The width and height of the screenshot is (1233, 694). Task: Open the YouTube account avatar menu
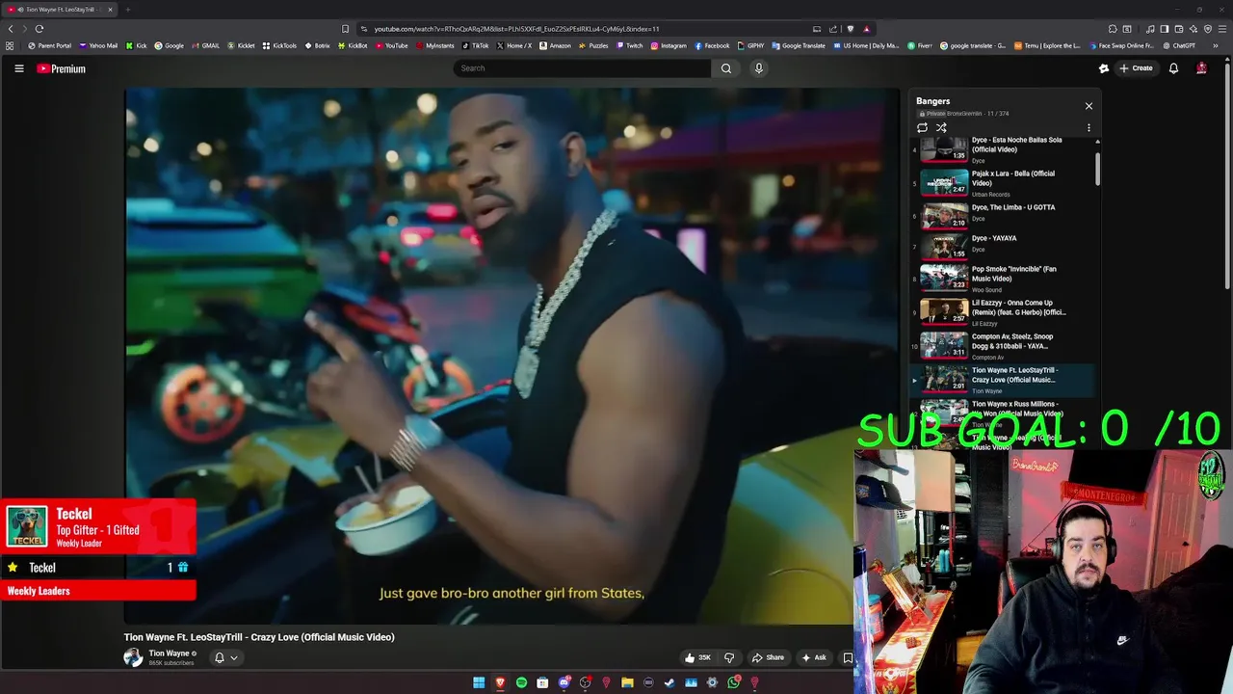pyautogui.click(x=1201, y=68)
